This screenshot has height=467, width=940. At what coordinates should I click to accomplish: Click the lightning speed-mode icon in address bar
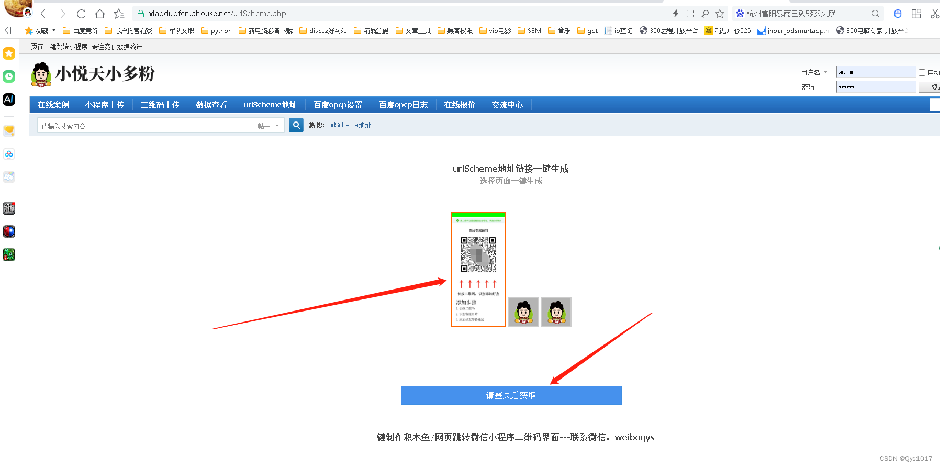tap(676, 14)
